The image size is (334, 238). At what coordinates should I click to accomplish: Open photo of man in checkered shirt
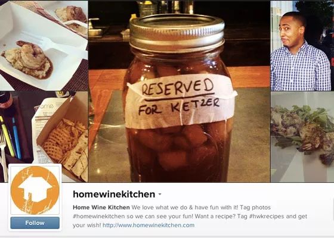(x=302, y=46)
